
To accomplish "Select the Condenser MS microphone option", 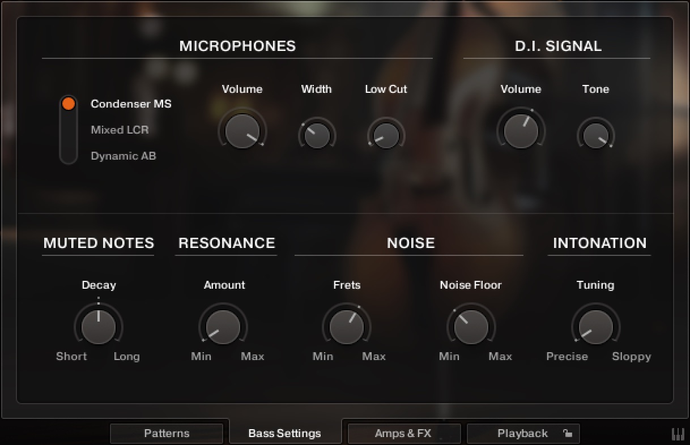I will pos(130,104).
